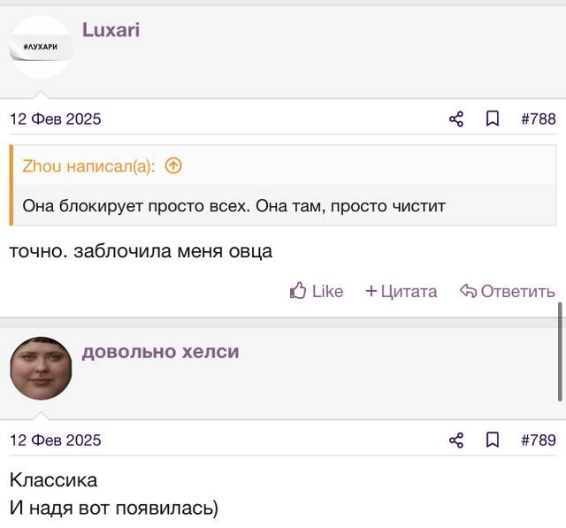Image resolution: width=566 pixels, height=528 pixels.
Task: Bookmark post #788
Action: tap(493, 119)
